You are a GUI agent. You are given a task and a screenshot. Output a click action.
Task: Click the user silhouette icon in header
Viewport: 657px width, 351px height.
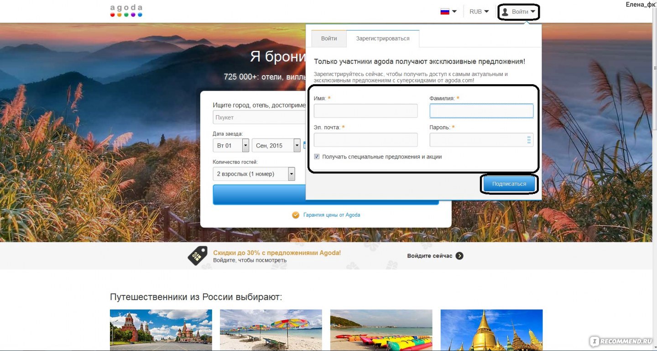click(505, 12)
